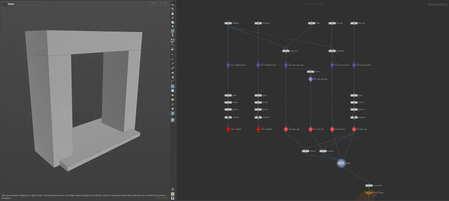Click the OUT_PortalMesh_basic null node
This screenshot has width=449, height=201.
[x=258, y=65]
